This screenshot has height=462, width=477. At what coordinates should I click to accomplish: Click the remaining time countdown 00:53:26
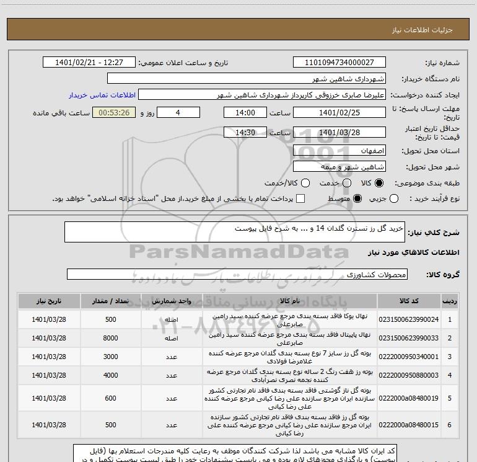114,112
